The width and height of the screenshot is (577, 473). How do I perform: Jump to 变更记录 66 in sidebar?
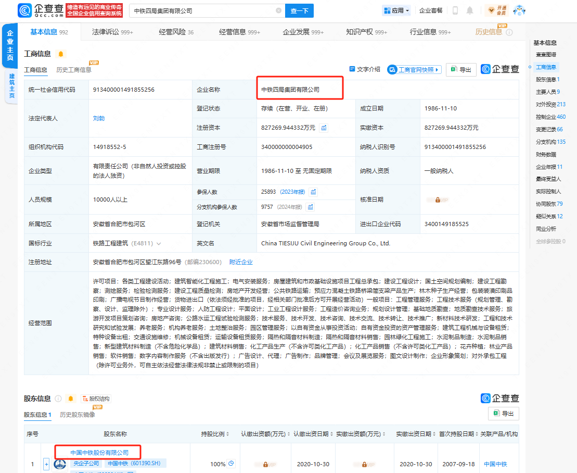549,129
